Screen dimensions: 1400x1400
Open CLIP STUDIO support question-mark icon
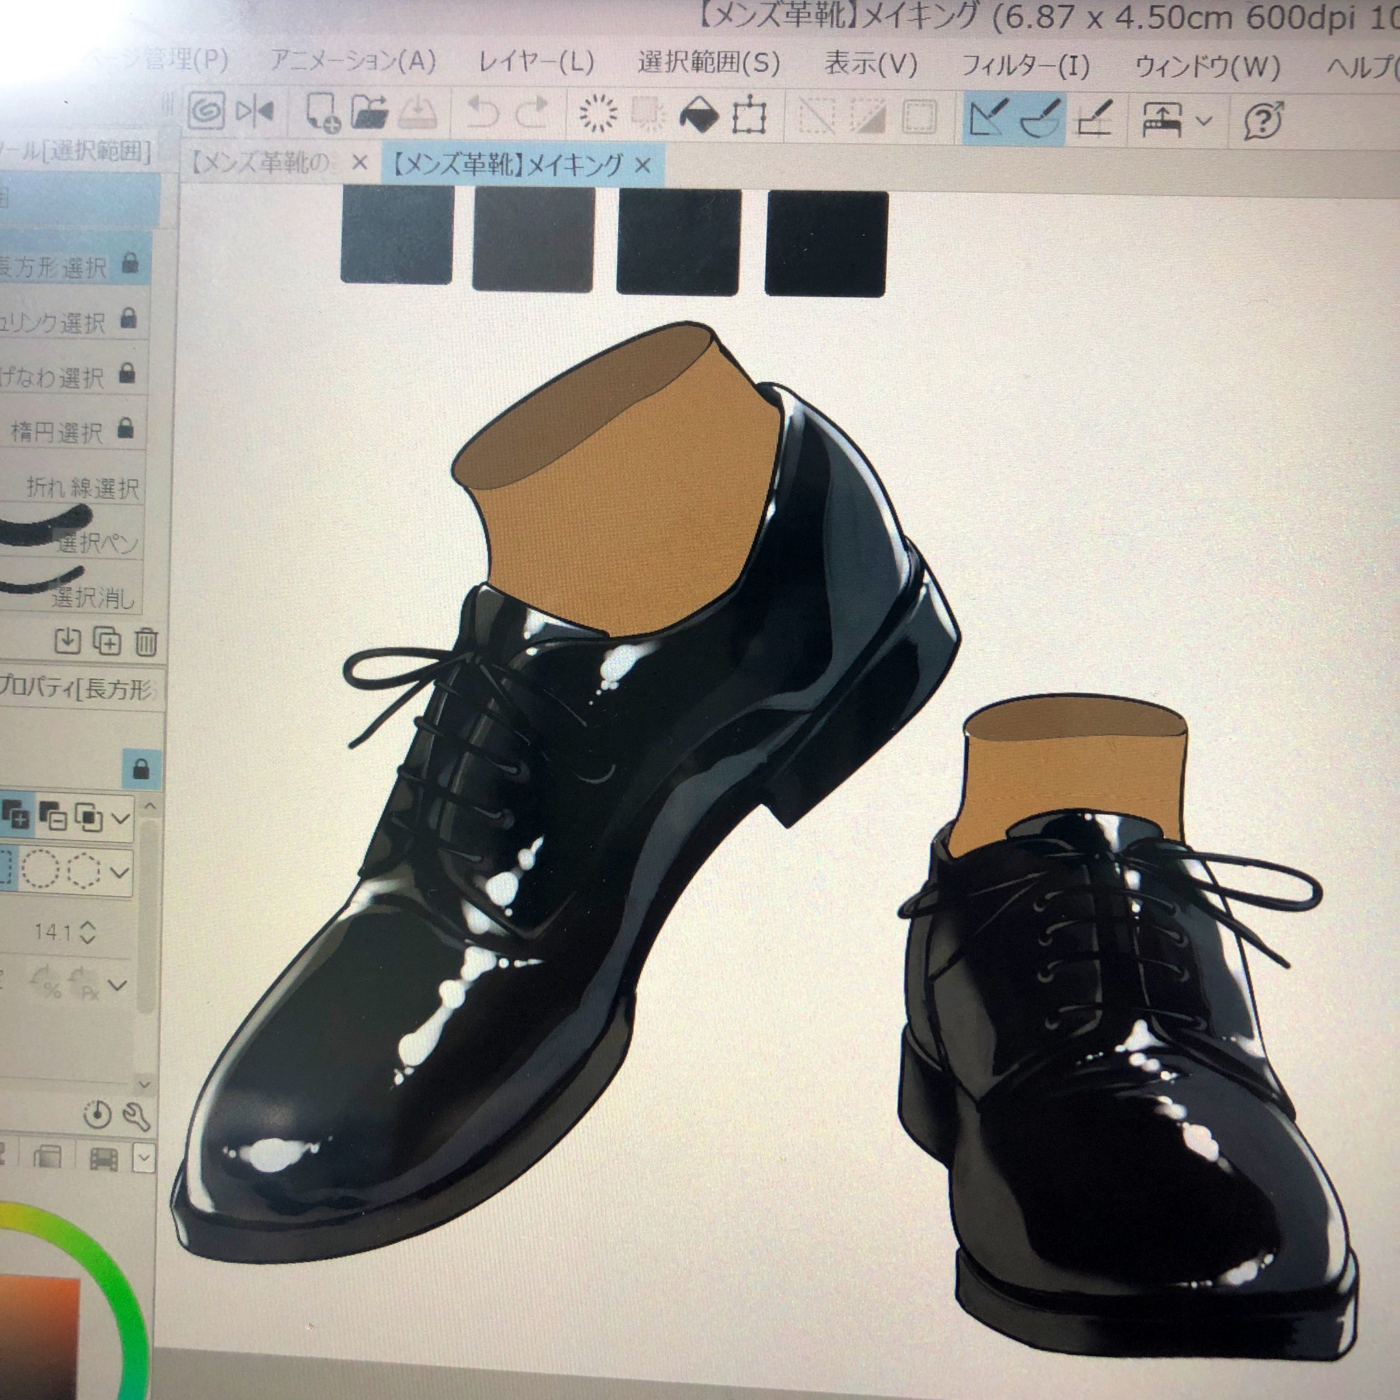click(x=1264, y=121)
